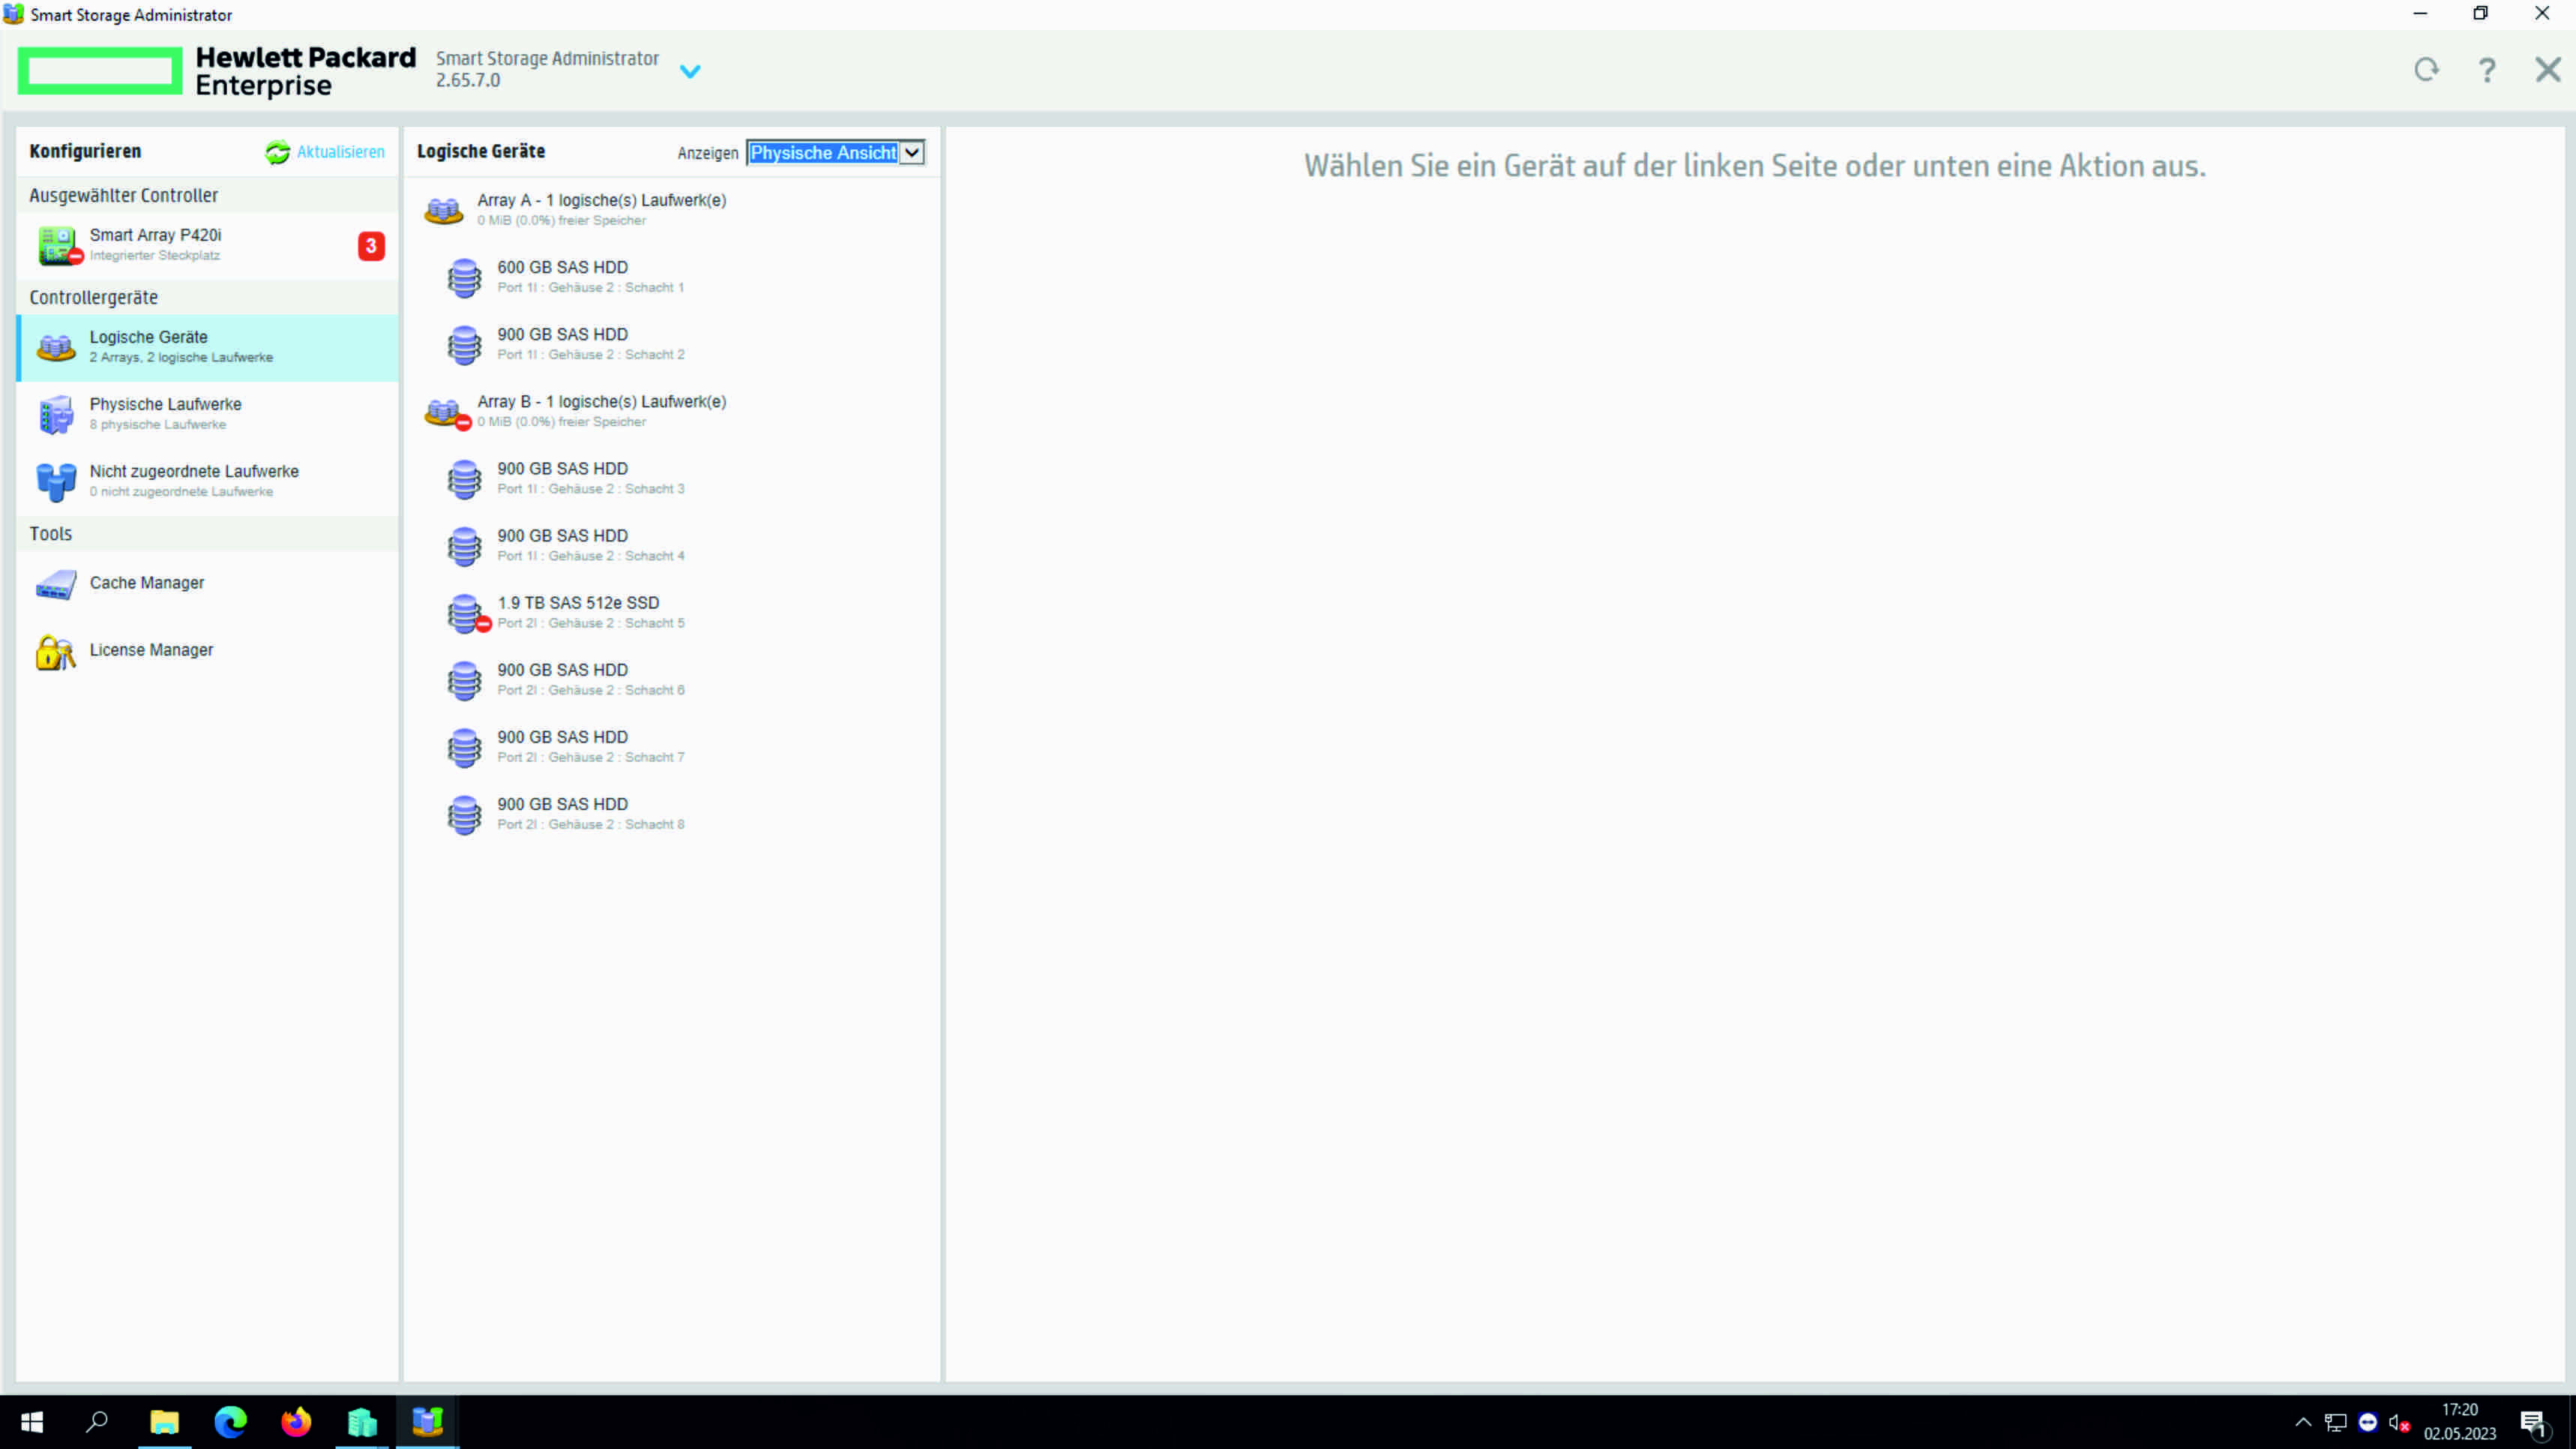Screen dimensions: 2576x1449
Task: Click the Smart Array P420i controller icon
Action: click(x=58, y=245)
